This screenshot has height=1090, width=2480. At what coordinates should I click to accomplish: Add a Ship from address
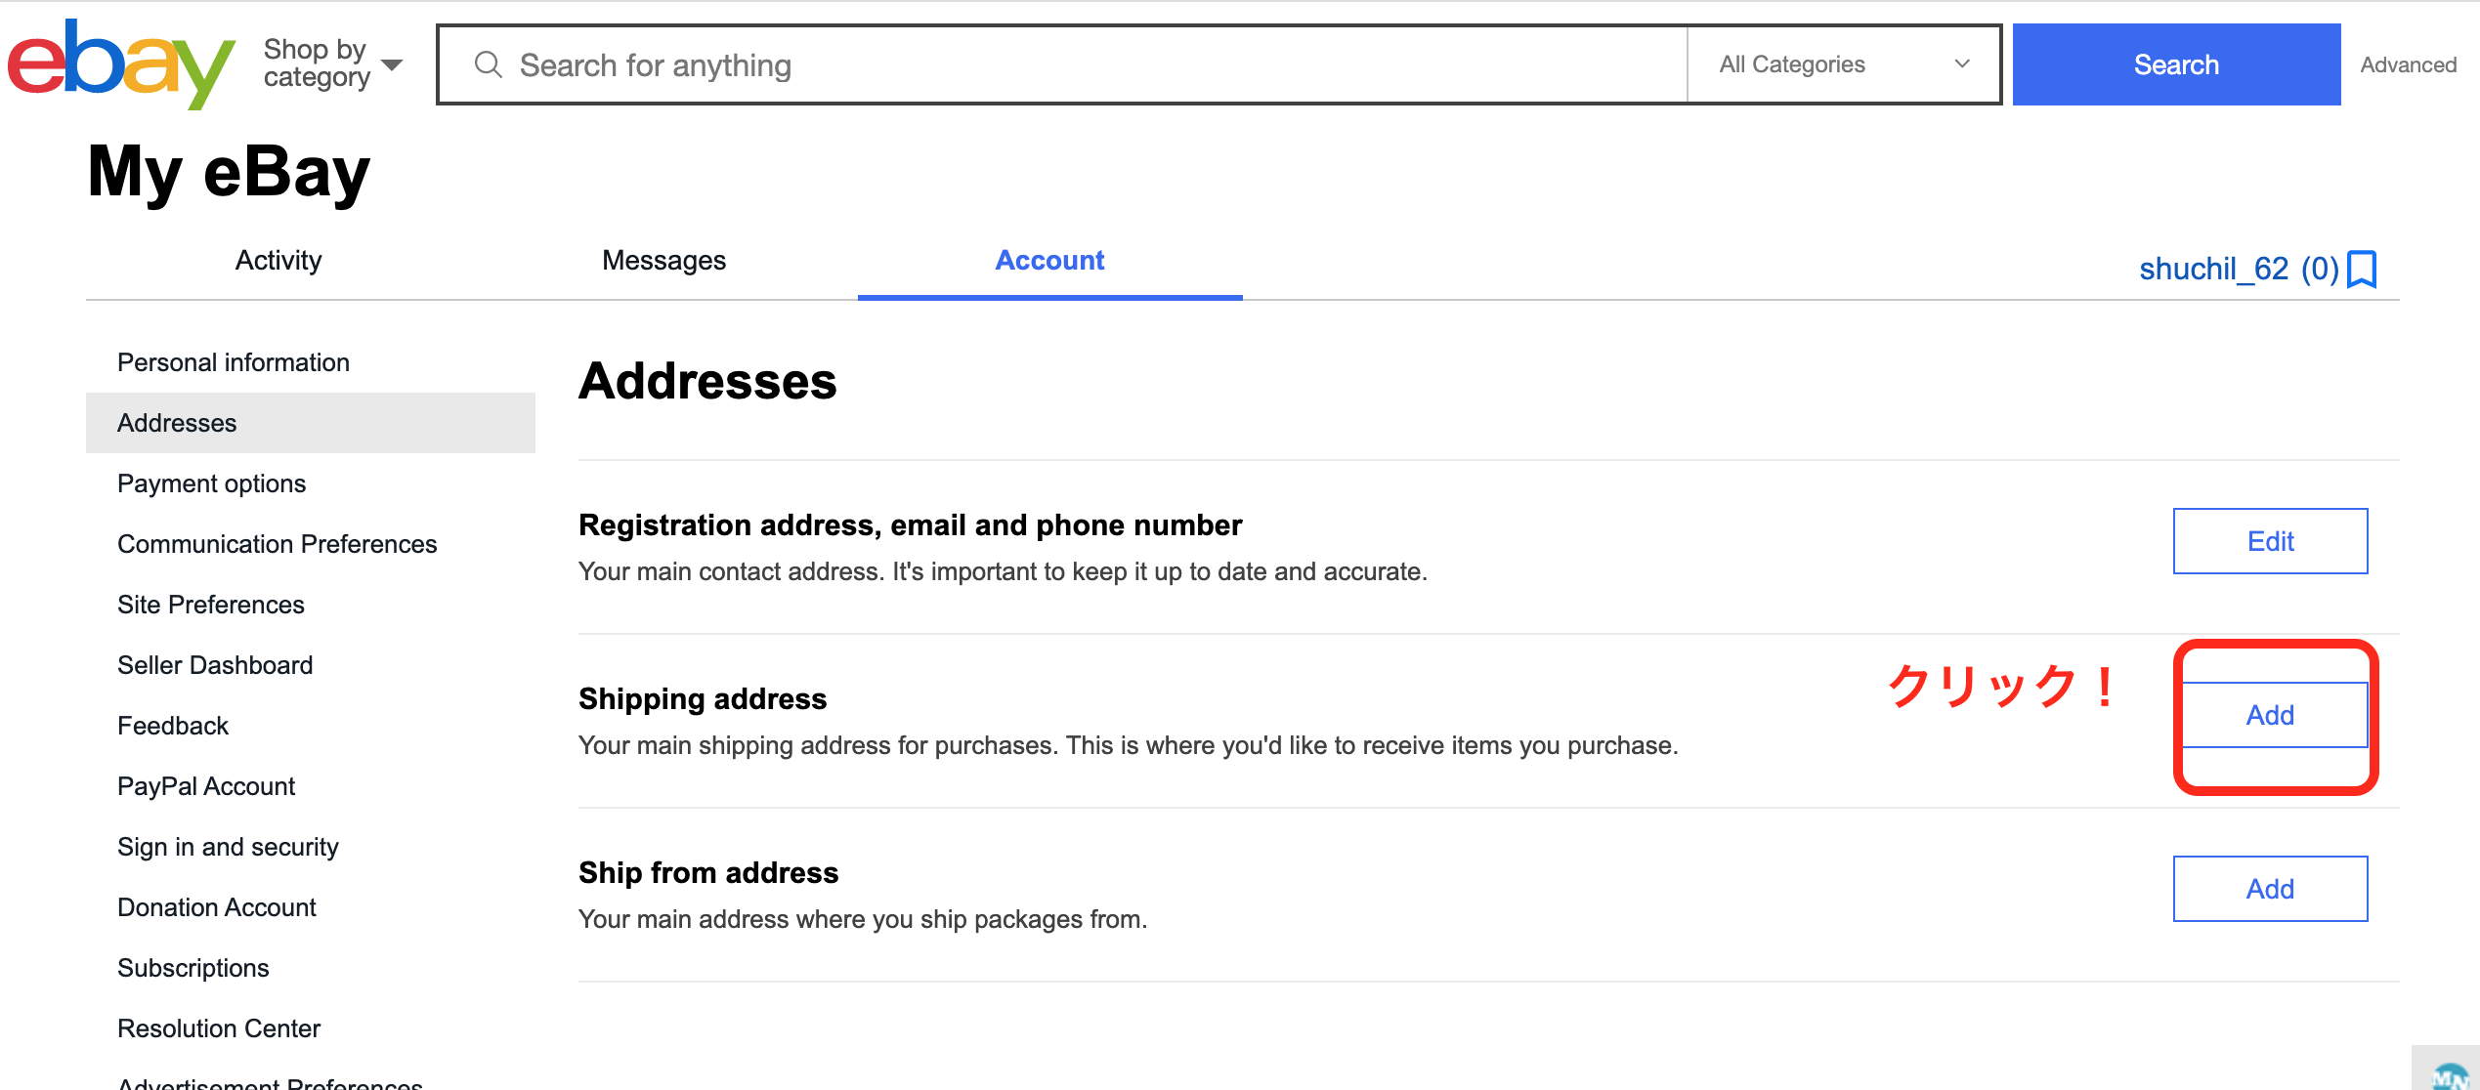(x=2269, y=889)
